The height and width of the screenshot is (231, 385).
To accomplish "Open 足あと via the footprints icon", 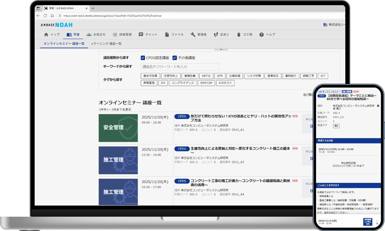I will (x=215, y=34).
